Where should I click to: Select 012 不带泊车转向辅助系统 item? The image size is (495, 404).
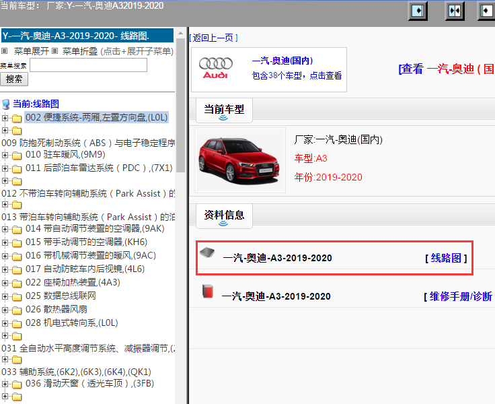(x=88, y=193)
